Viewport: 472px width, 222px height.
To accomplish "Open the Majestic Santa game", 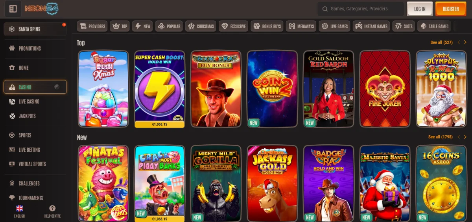I will pos(385,184).
